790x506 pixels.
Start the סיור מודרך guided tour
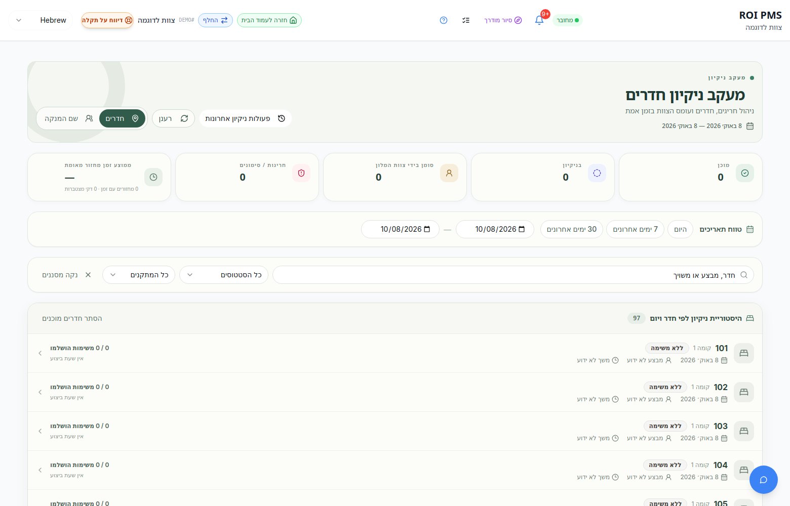503,20
